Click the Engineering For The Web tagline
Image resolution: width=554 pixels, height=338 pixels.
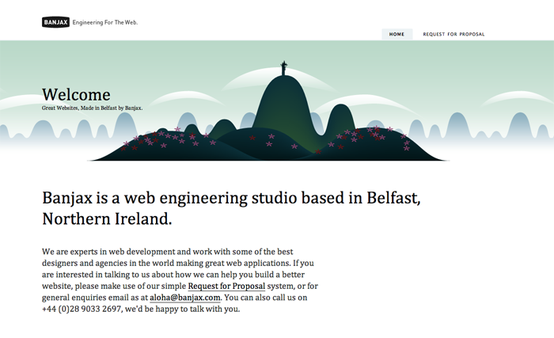click(105, 22)
